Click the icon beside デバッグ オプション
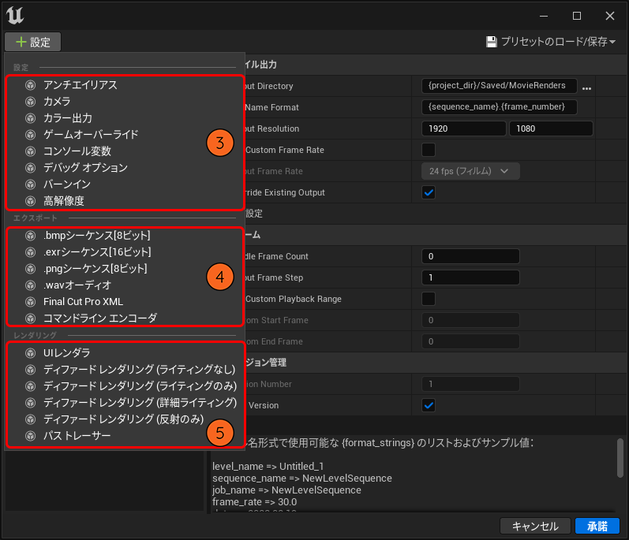Viewport: 629px width, 540px height. click(31, 168)
